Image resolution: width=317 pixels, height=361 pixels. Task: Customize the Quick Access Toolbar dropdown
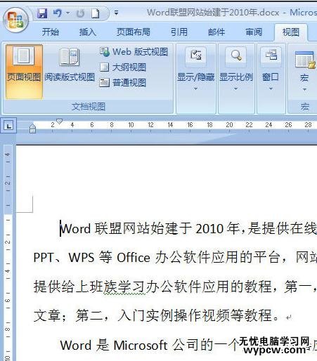116,13
